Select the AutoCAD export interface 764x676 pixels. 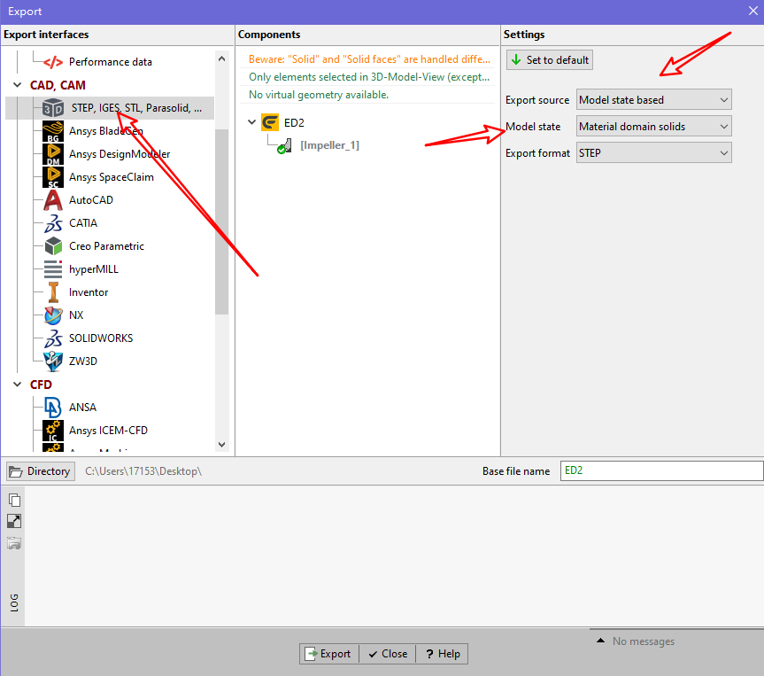(91, 200)
